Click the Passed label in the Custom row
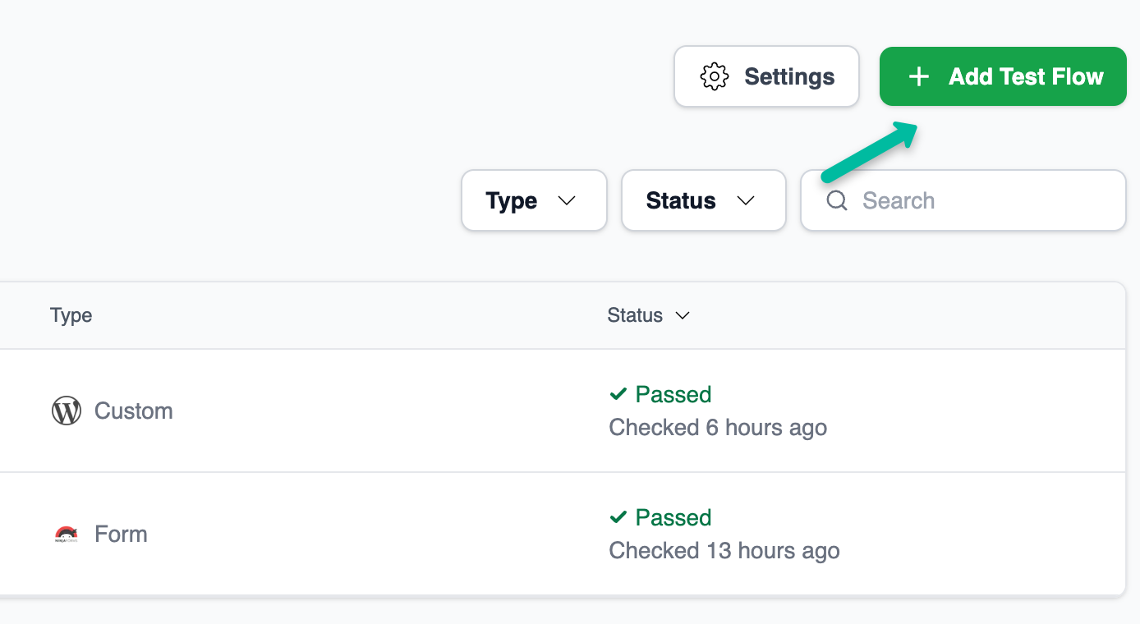Image resolution: width=1140 pixels, height=624 pixels. pyautogui.click(x=672, y=394)
